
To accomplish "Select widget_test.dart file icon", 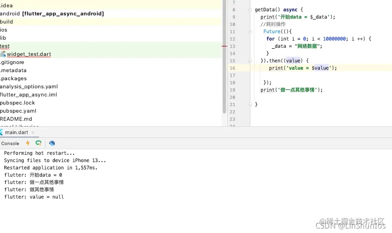I will [x=3, y=54].
